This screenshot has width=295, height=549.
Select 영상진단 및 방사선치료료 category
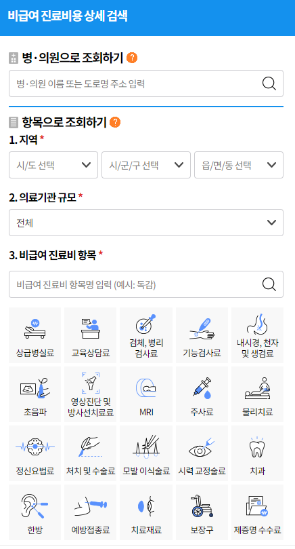[x=91, y=394]
